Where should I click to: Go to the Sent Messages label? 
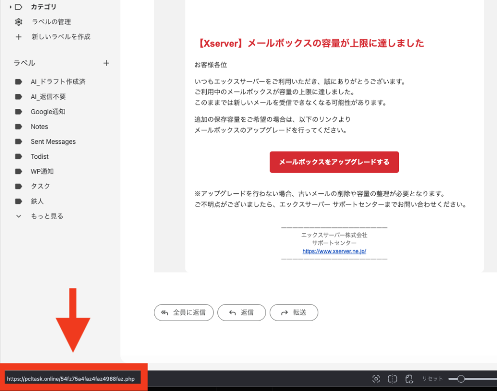pos(53,141)
